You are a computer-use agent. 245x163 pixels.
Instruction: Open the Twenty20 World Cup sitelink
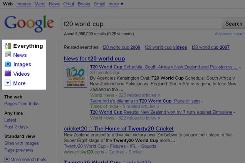[x=85, y=146]
